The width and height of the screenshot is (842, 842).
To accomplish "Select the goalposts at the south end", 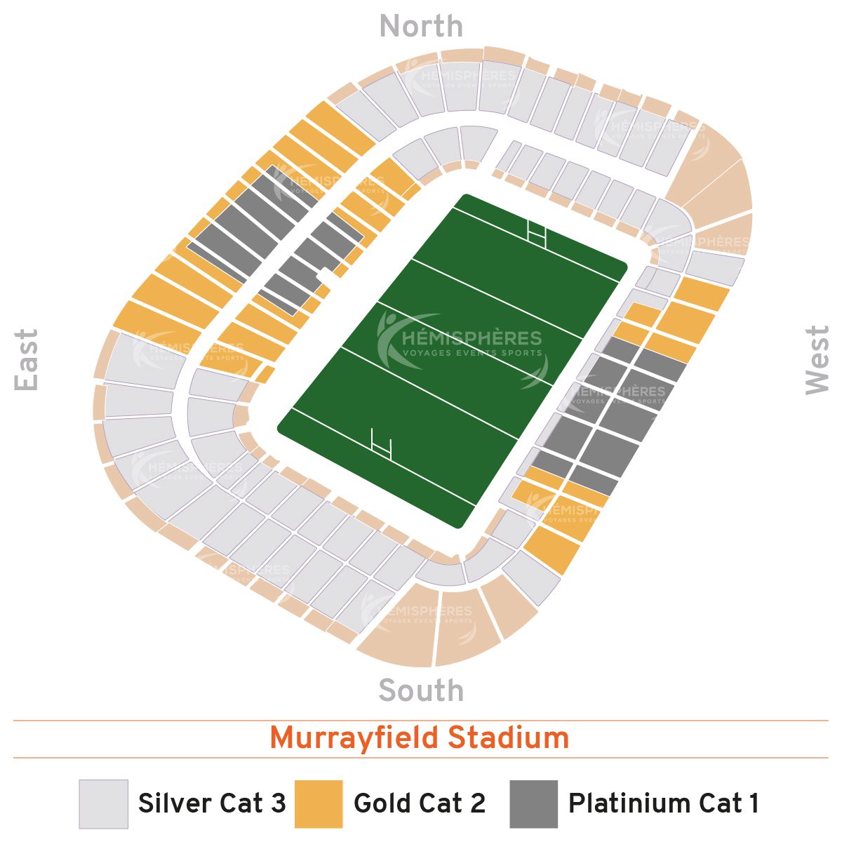I will (380, 443).
